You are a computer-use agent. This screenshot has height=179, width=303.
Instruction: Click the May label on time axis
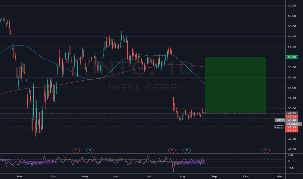click(85, 176)
